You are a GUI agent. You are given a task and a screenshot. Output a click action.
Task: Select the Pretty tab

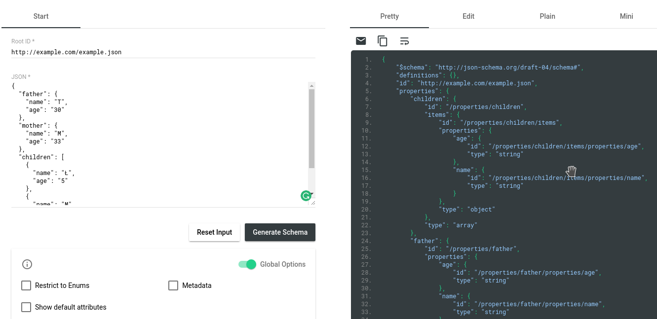389,16
